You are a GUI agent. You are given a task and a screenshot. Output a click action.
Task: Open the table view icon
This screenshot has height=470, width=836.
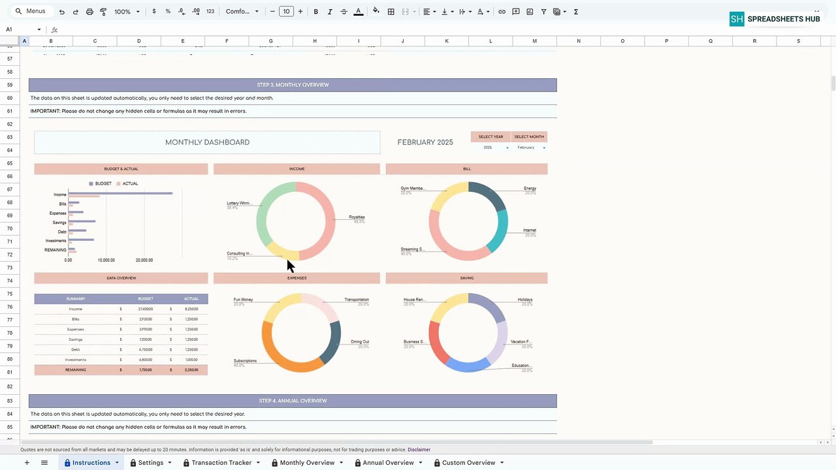(559, 12)
